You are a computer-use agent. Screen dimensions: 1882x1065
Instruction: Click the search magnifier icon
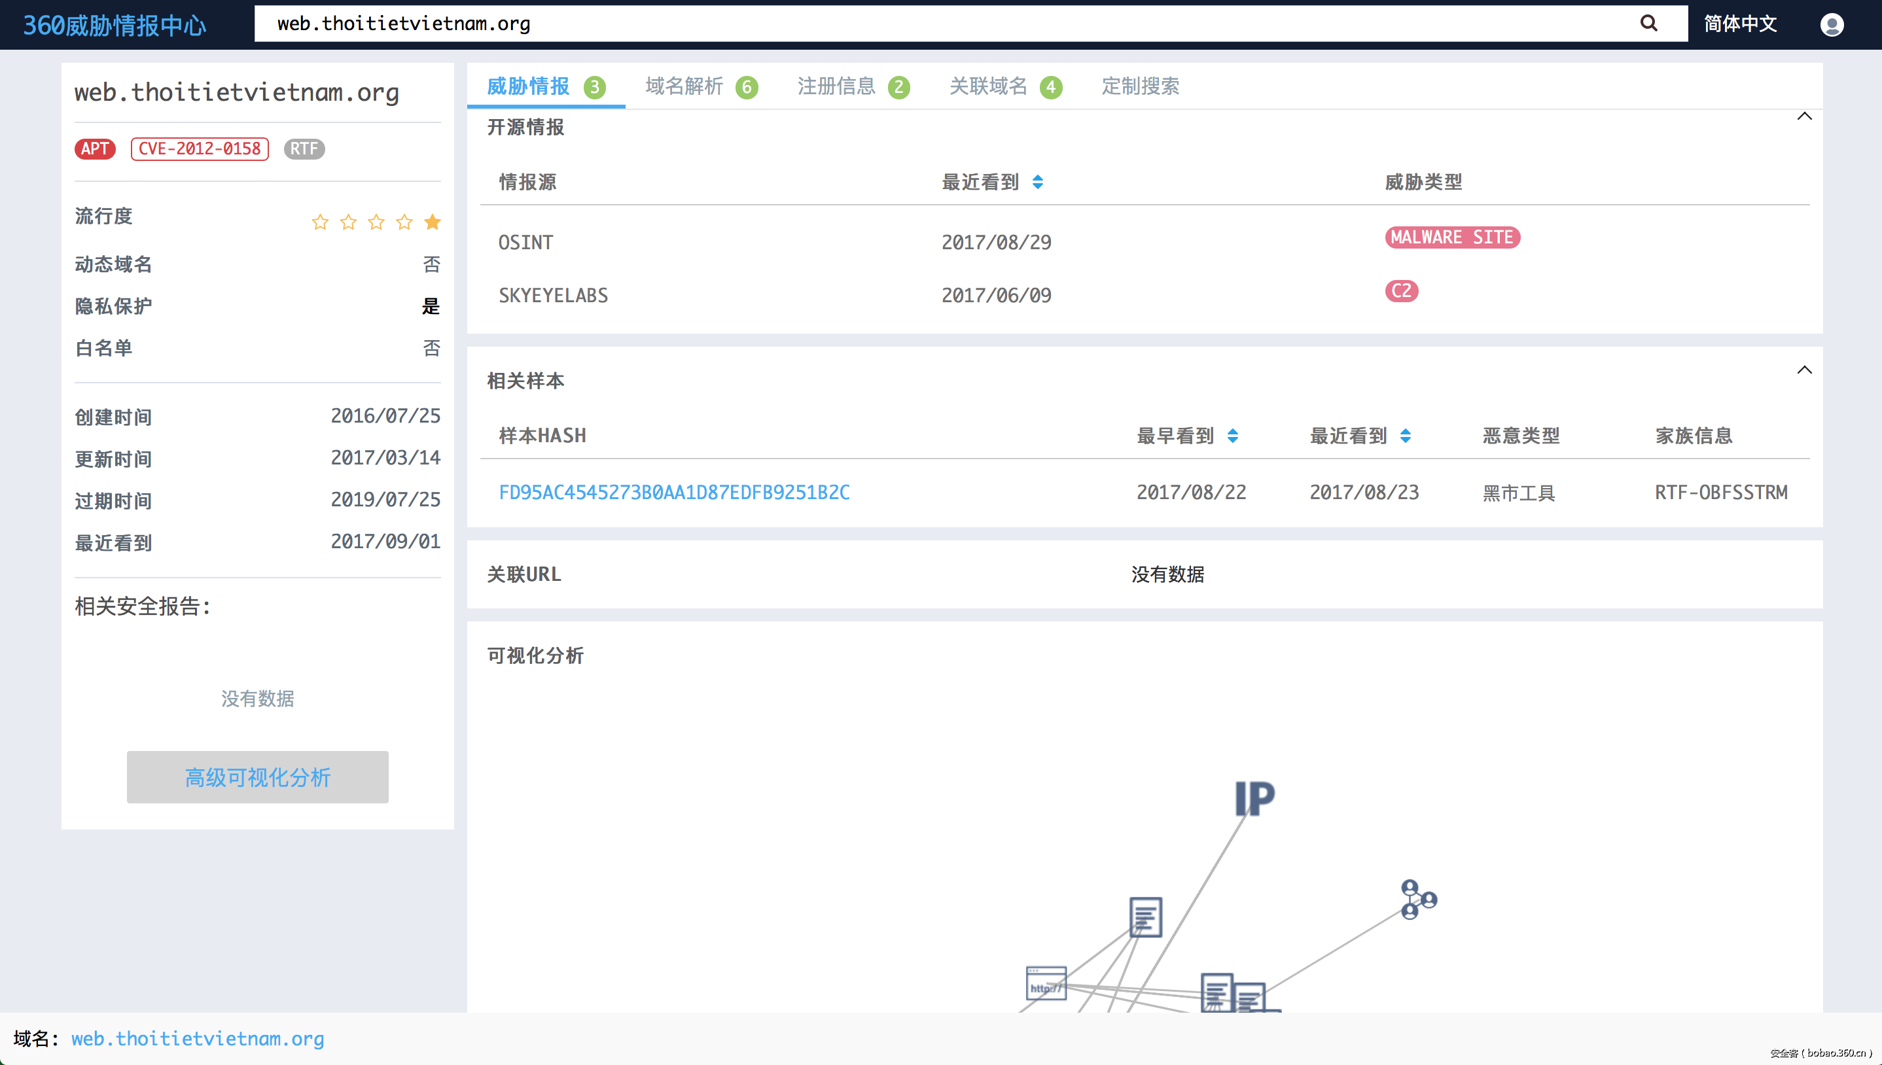click(x=1648, y=23)
